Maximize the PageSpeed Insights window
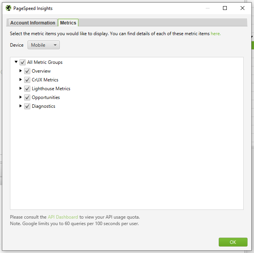The width and height of the screenshot is (254, 253). [x=225, y=8]
